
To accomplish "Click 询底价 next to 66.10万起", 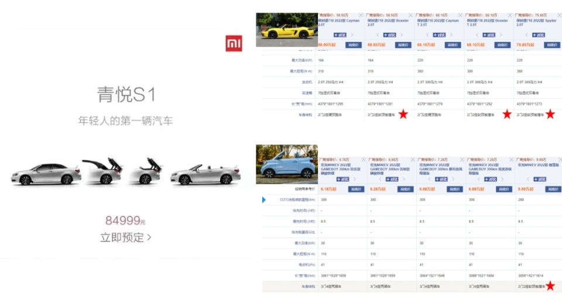I will (453, 45).
